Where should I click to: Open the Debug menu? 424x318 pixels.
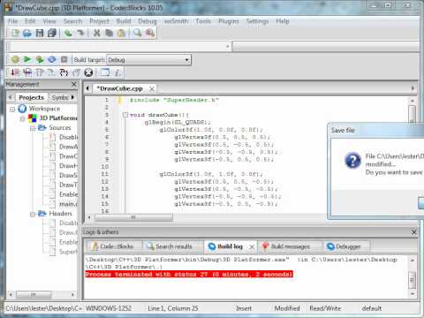click(148, 21)
